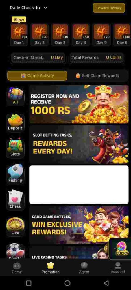Go to the Account page
Image resolution: width=131 pixels, height=290 pixels.
click(x=118, y=268)
